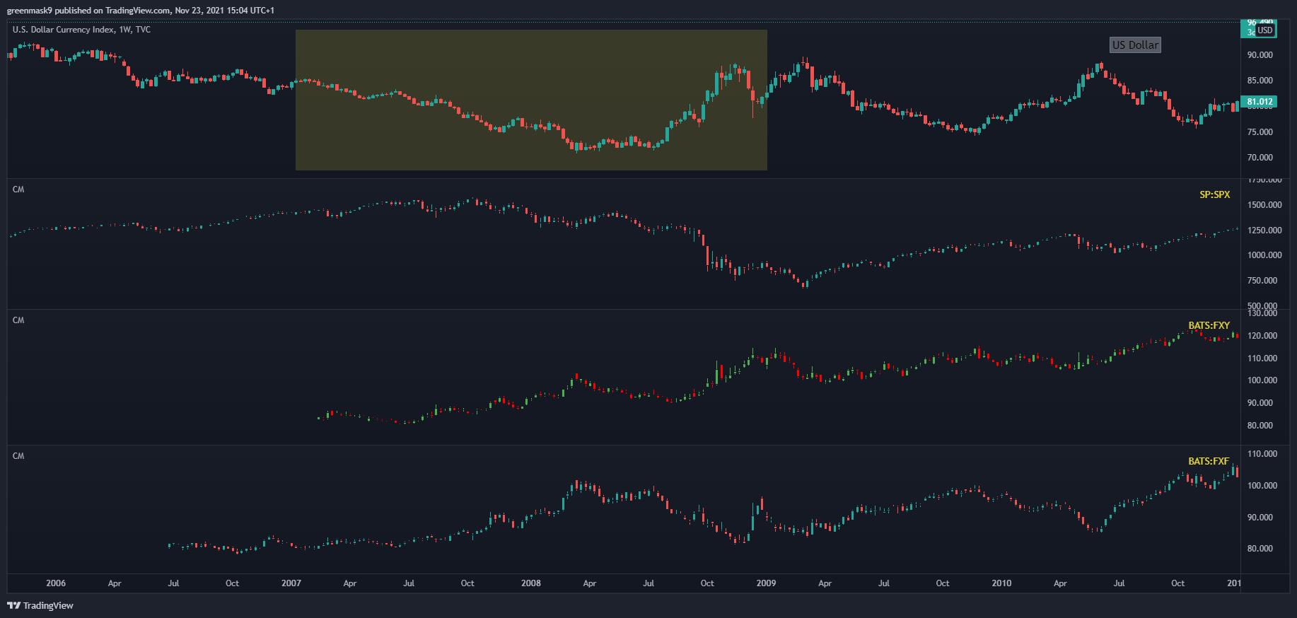The height and width of the screenshot is (618, 1297).
Task: Click the Oct label just before 2009
Action: pyautogui.click(x=707, y=583)
